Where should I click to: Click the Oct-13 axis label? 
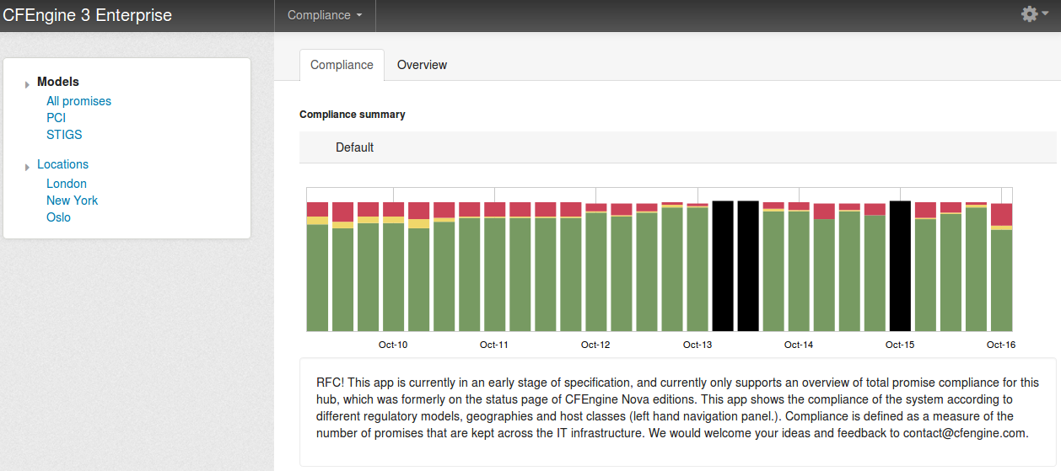[x=697, y=345]
